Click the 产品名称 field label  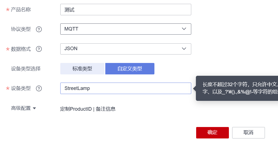pos(21,10)
